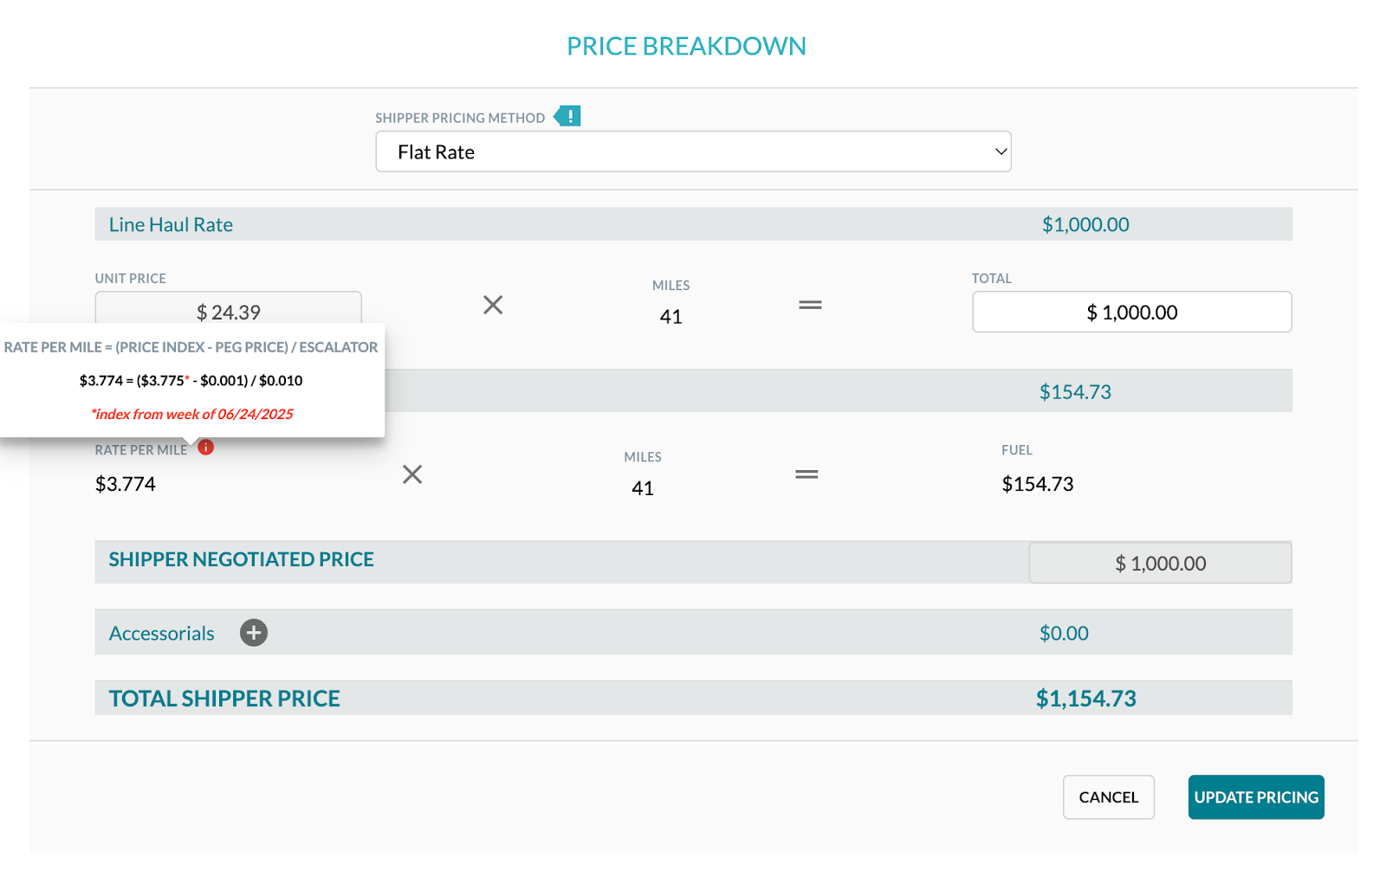Click the RATE PER MILE label beside info icon

click(141, 450)
